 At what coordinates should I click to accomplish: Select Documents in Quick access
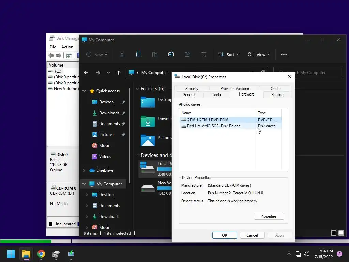pyautogui.click(x=109, y=124)
